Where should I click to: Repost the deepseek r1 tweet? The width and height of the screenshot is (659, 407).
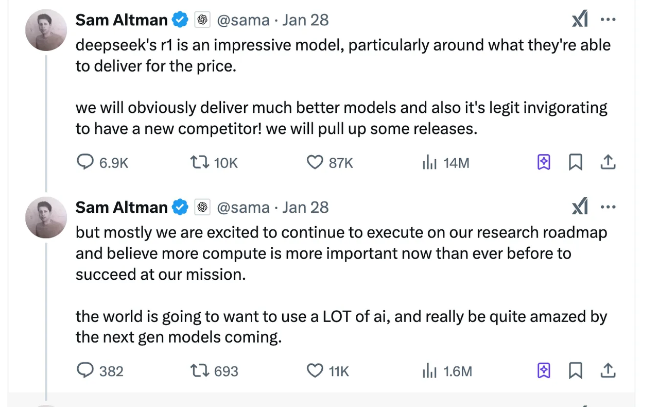click(x=199, y=163)
